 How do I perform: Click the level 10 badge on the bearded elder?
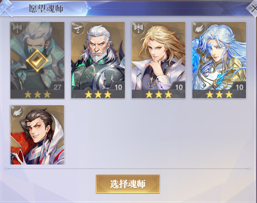point(117,86)
